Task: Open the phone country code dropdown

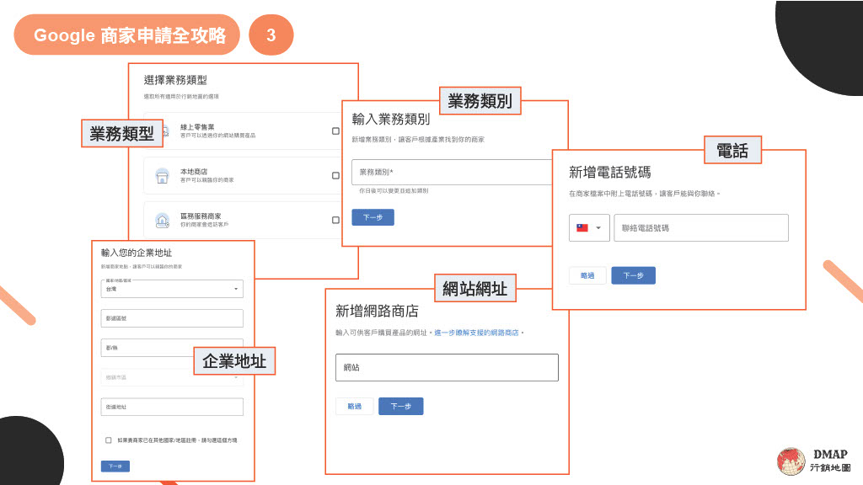Action: [598, 227]
